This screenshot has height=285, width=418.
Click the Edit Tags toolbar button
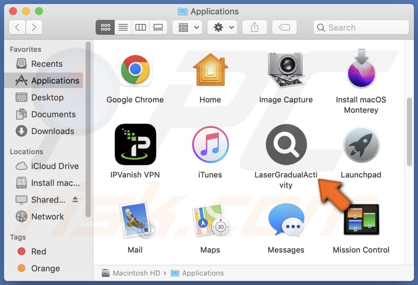click(x=285, y=27)
